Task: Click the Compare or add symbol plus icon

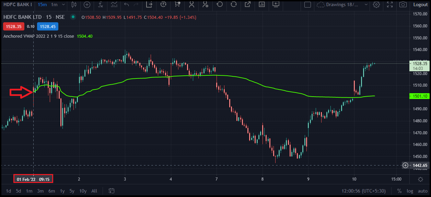Action: pos(87,4)
